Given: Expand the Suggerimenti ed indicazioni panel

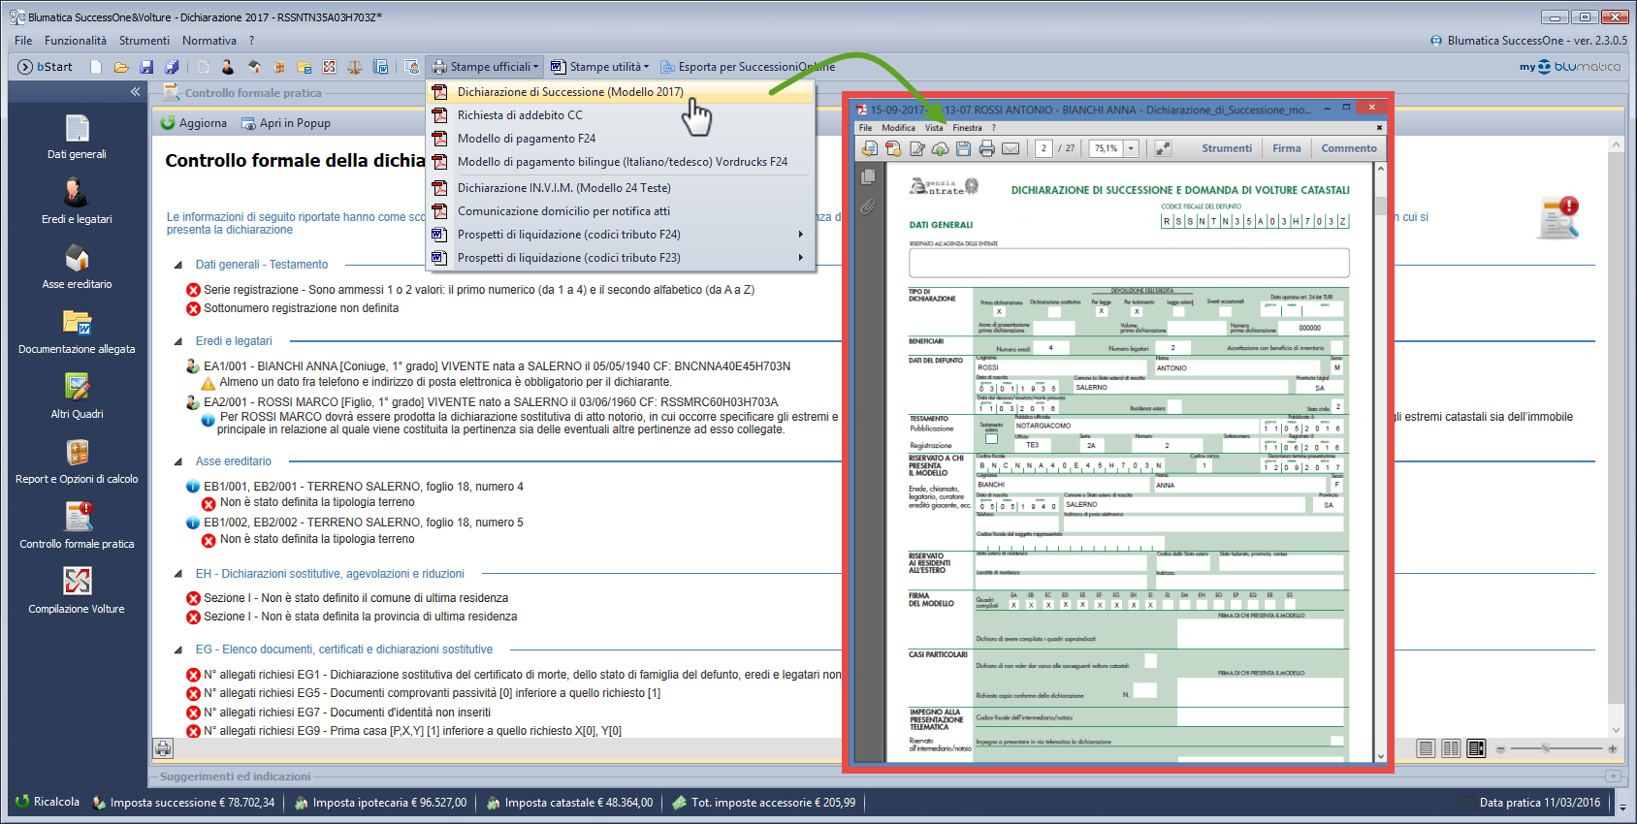Looking at the screenshot, I should (1613, 776).
